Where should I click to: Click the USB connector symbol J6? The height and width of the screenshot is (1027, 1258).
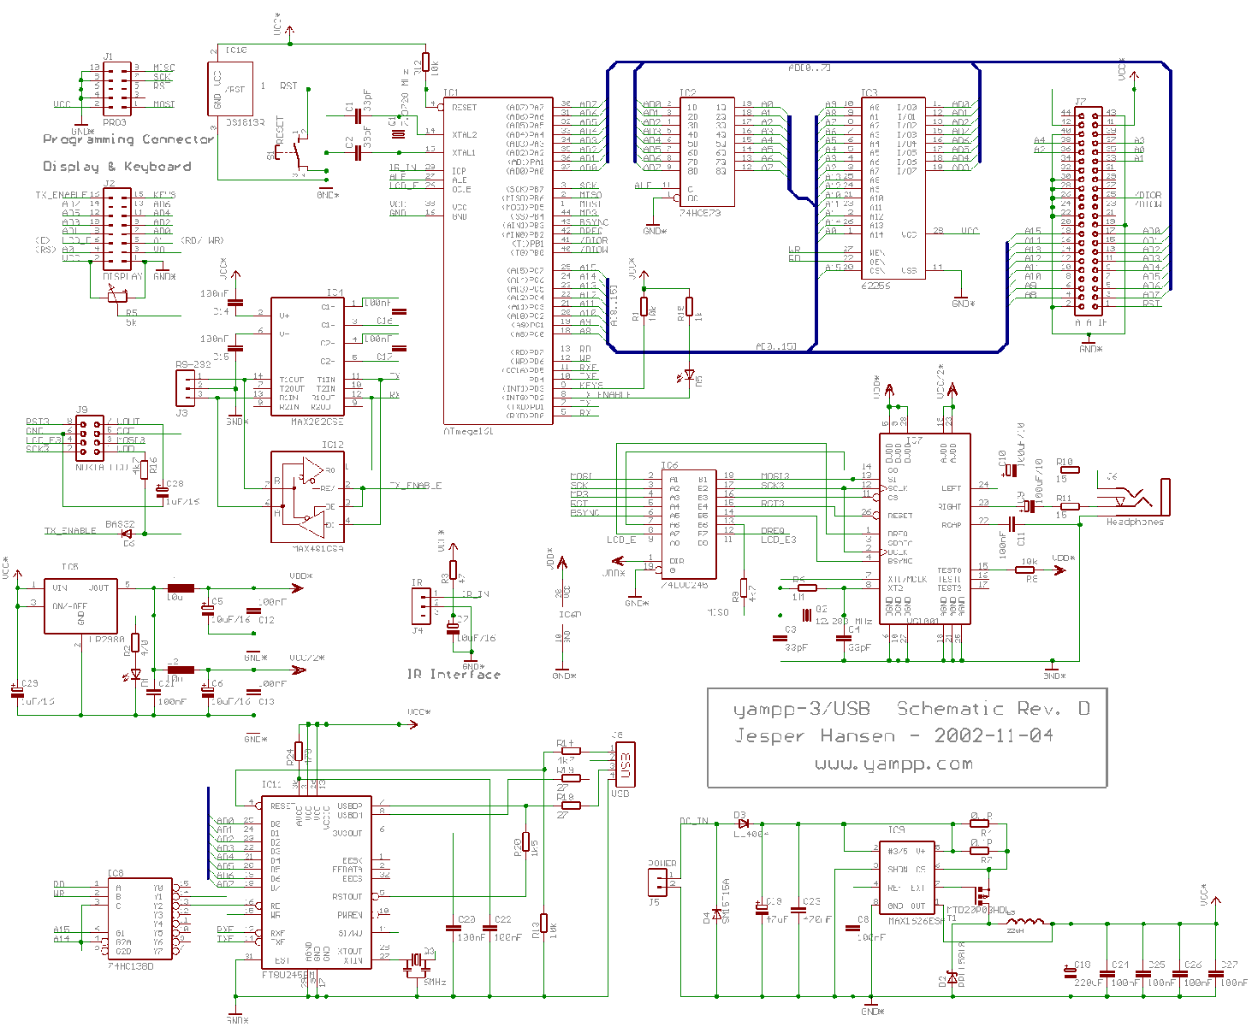(x=625, y=764)
